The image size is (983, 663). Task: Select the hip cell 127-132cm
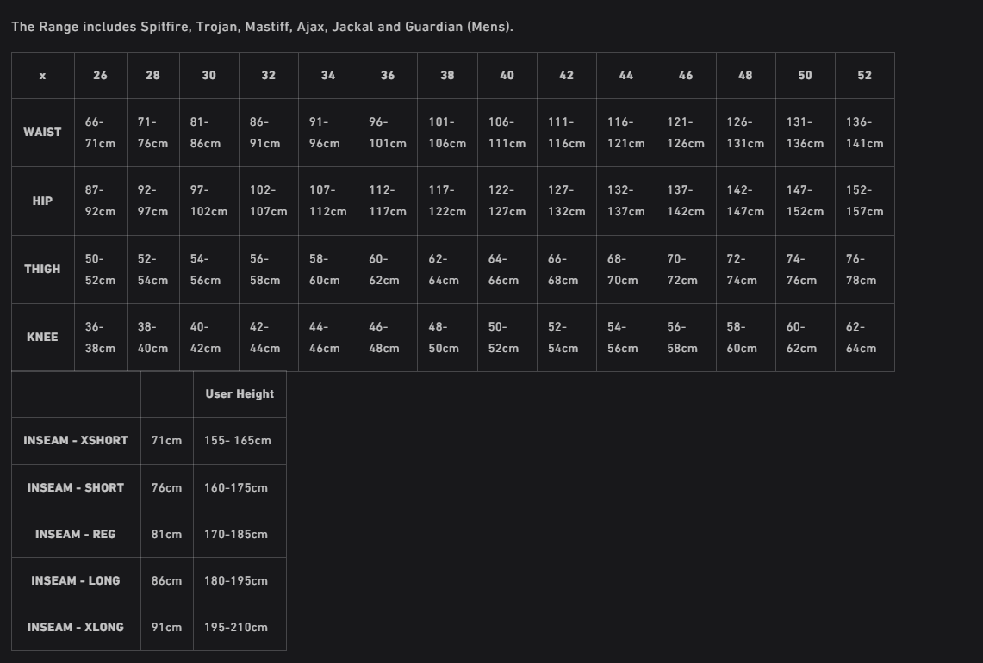(567, 201)
